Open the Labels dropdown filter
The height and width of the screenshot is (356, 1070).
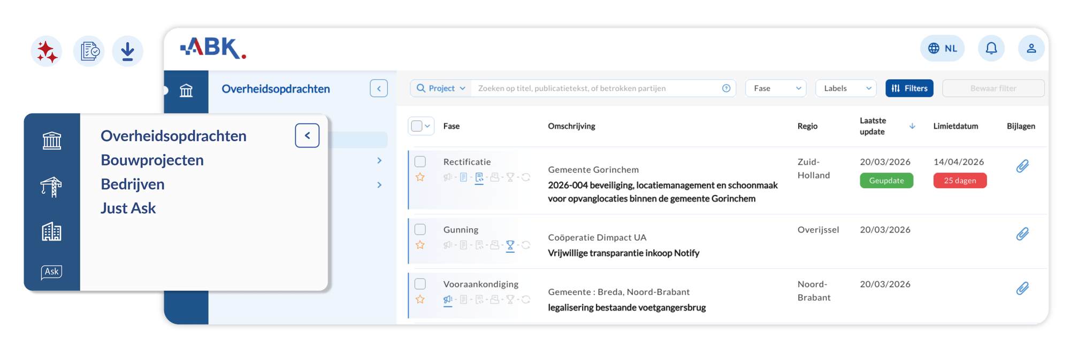point(845,88)
